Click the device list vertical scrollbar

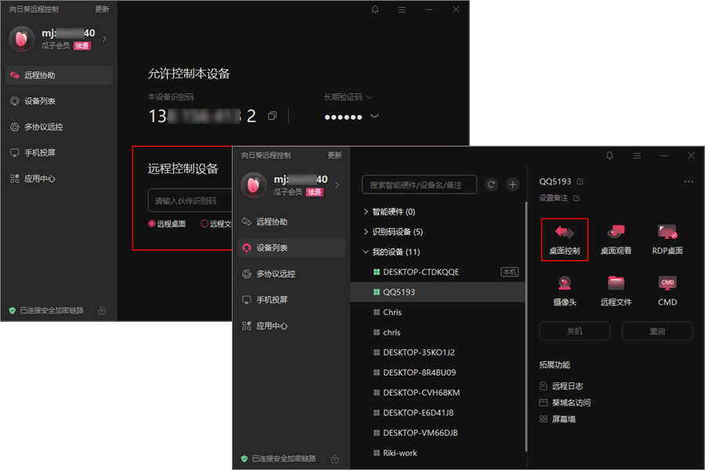click(x=526, y=327)
